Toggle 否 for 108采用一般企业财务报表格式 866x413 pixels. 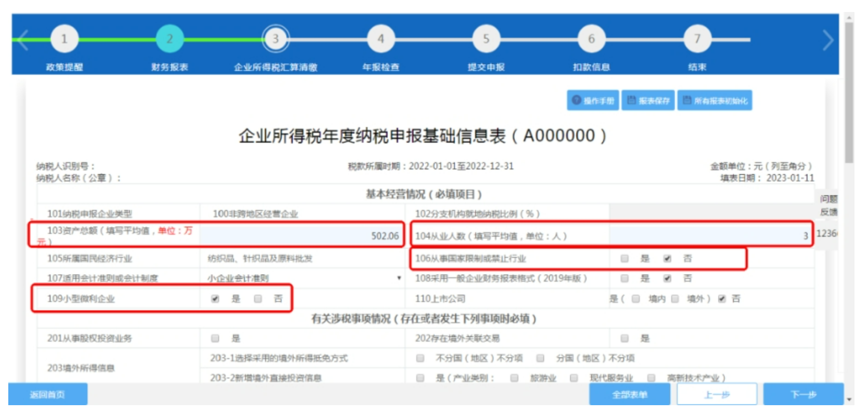[x=667, y=278]
